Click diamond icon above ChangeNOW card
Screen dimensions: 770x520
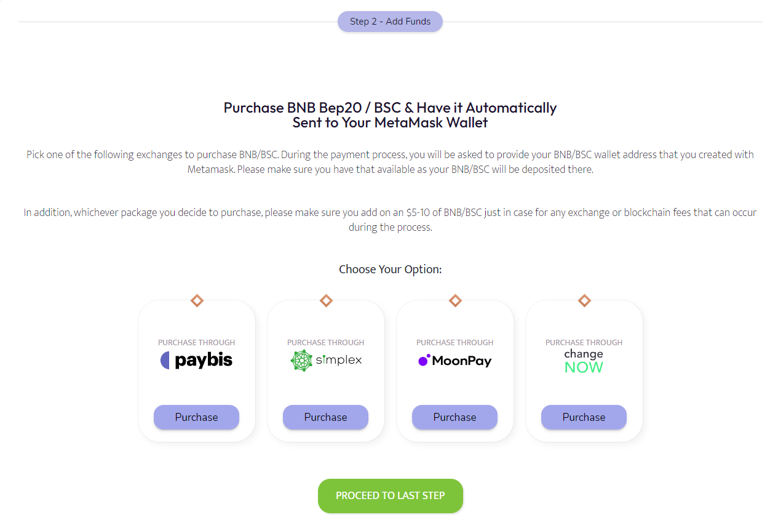(584, 301)
